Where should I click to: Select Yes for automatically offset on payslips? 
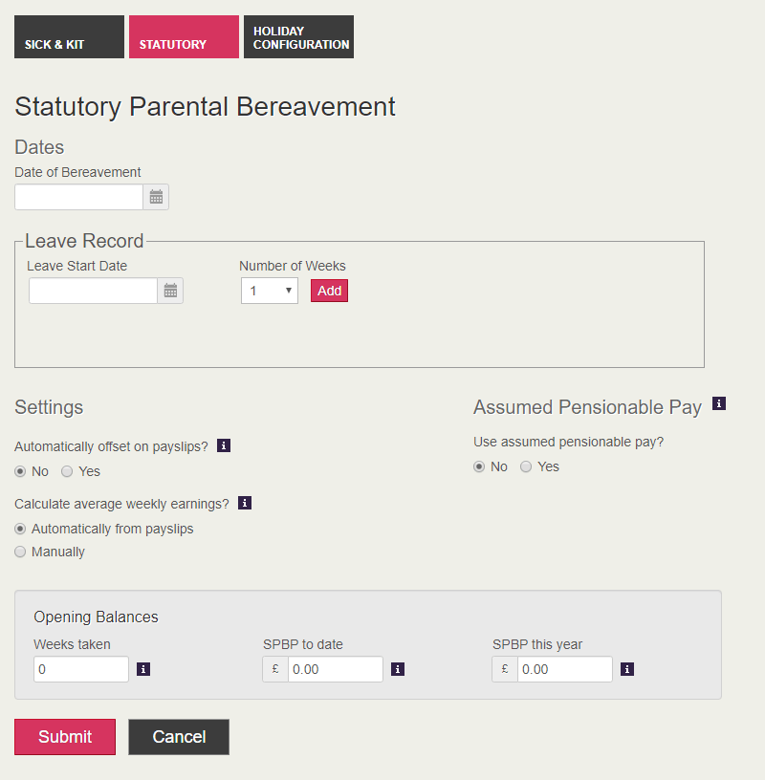point(66,470)
